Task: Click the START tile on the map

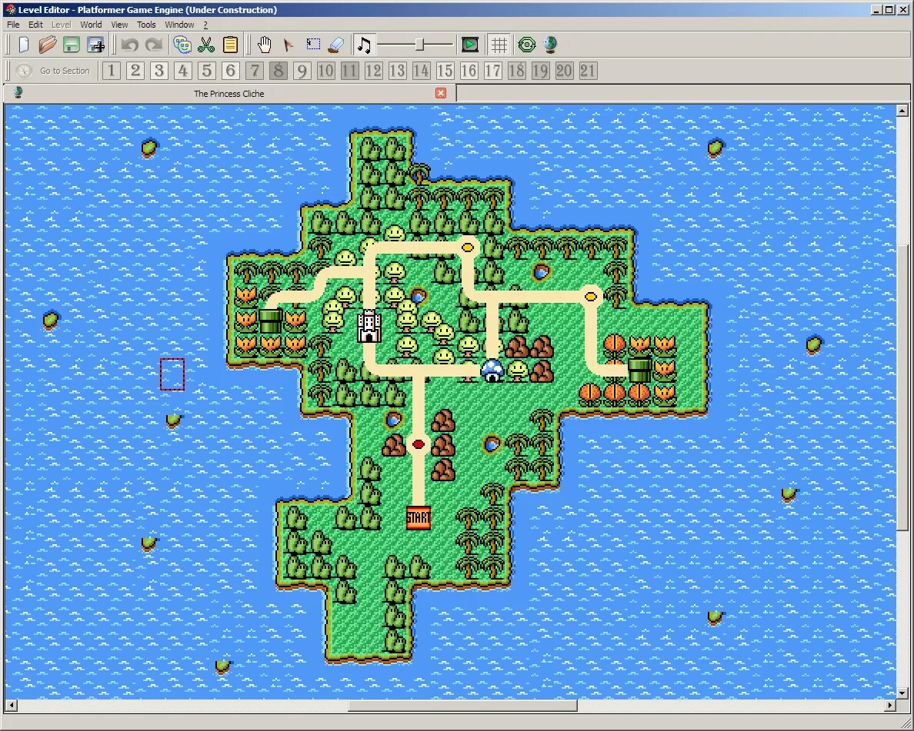Action: pyautogui.click(x=419, y=517)
